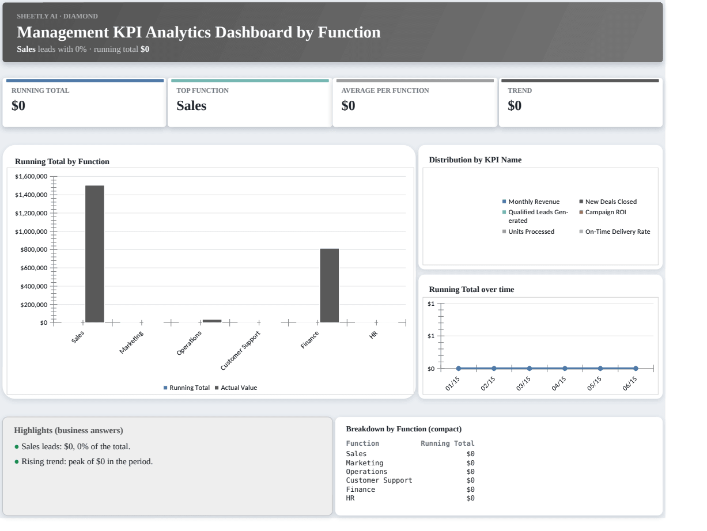Image resolution: width=707 pixels, height=531 pixels.
Task: Click the On-Time Delivery Rate legend swatch
Action: tap(581, 232)
